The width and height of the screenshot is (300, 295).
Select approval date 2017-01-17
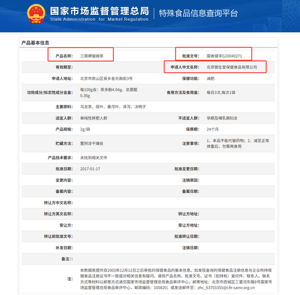click(90, 169)
